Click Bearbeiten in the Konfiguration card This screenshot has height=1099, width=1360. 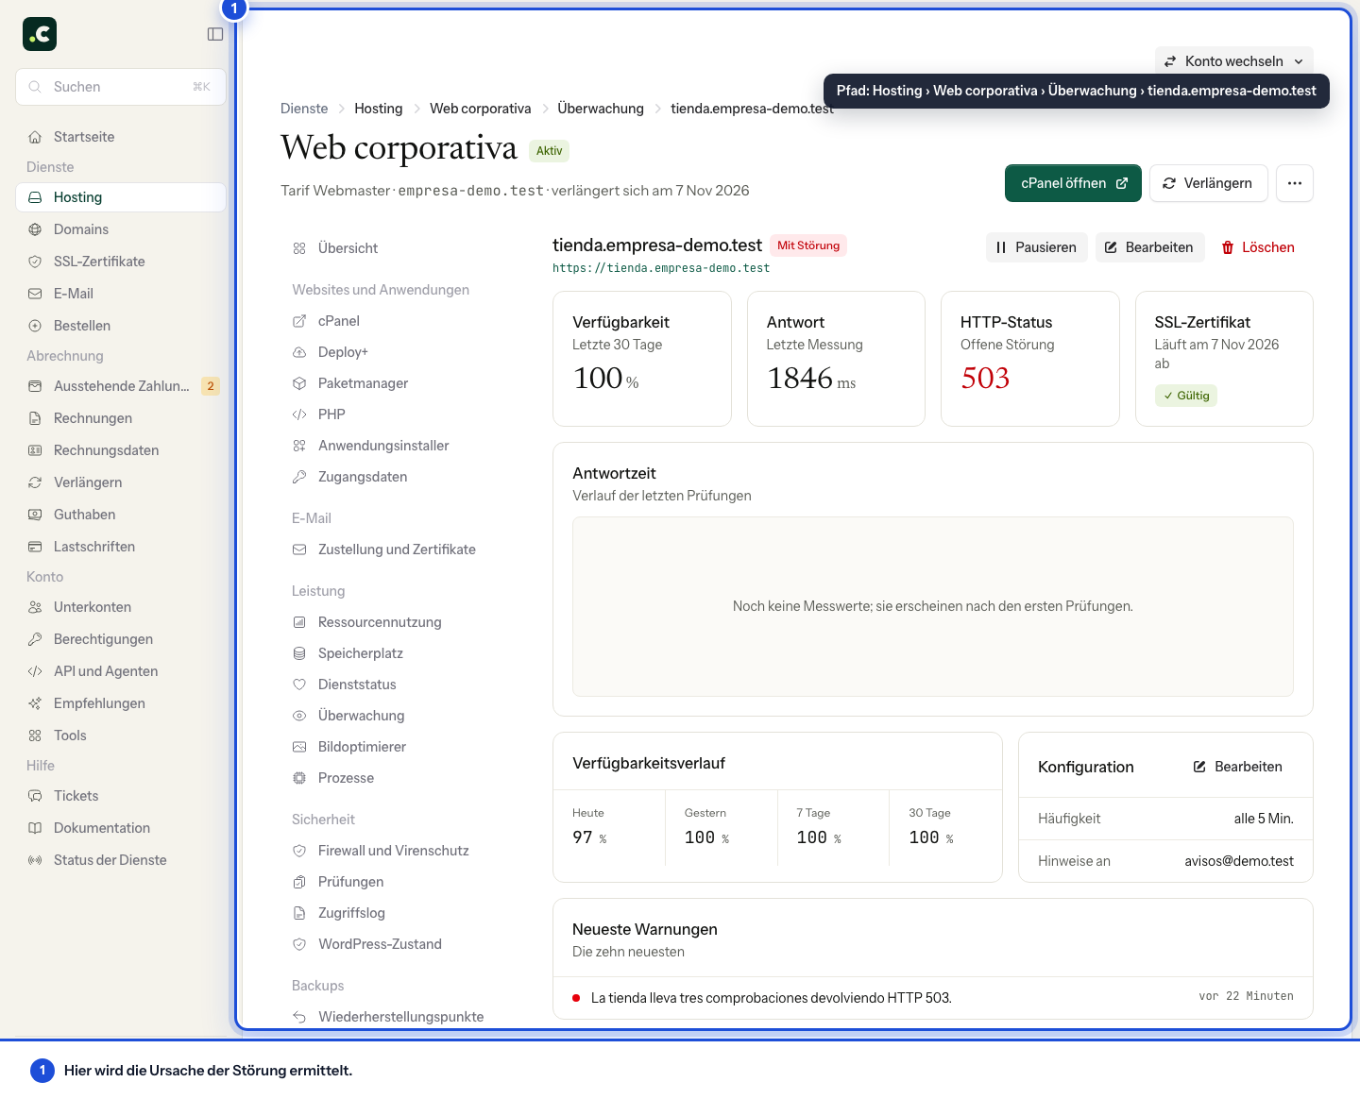click(x=1238, y=767)
